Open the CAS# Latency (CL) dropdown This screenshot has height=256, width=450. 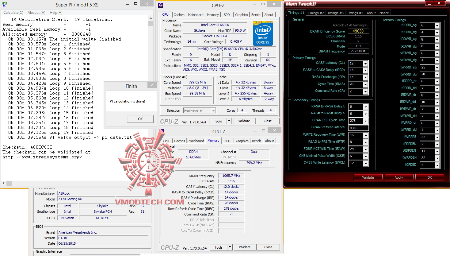tap(365, 64)
